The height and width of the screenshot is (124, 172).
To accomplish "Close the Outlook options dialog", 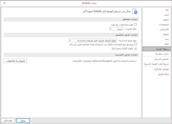I will pos(4,3).
